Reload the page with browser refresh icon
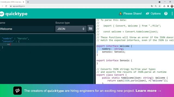Screen dimensions: 174x97 [6, 6]
